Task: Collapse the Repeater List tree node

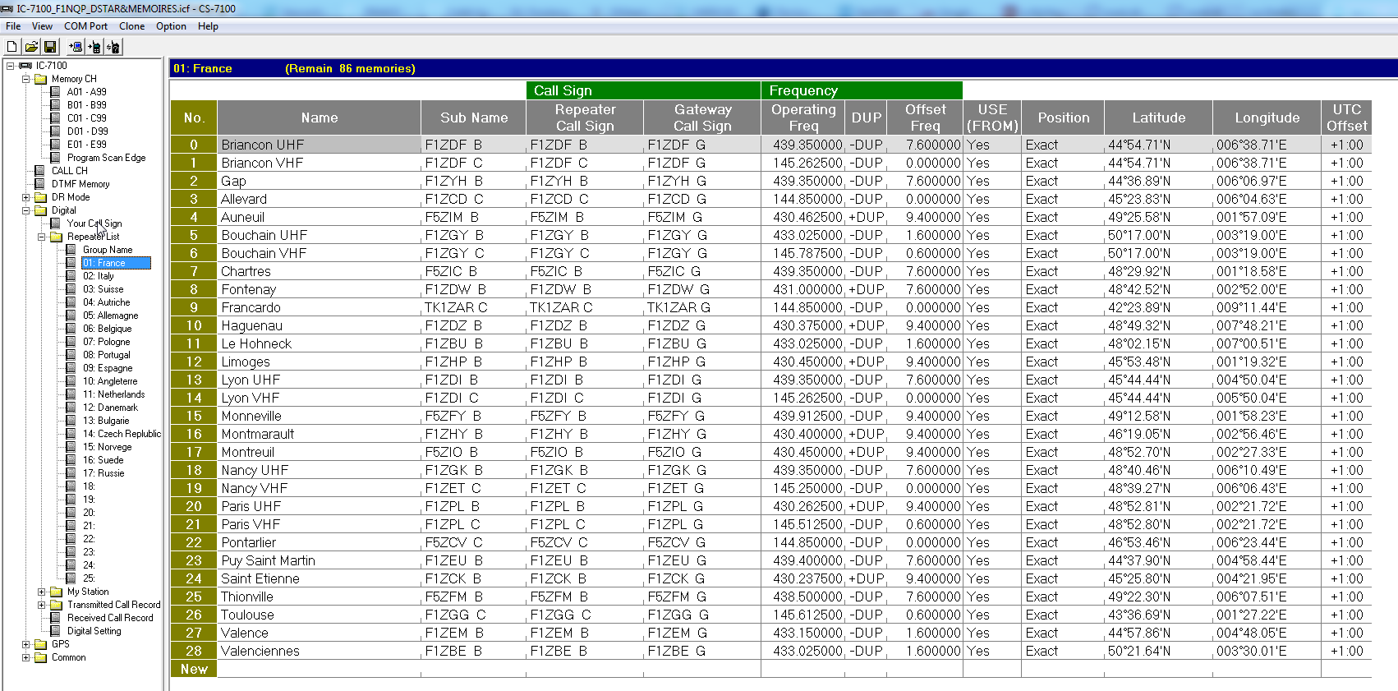Action: 41,237
